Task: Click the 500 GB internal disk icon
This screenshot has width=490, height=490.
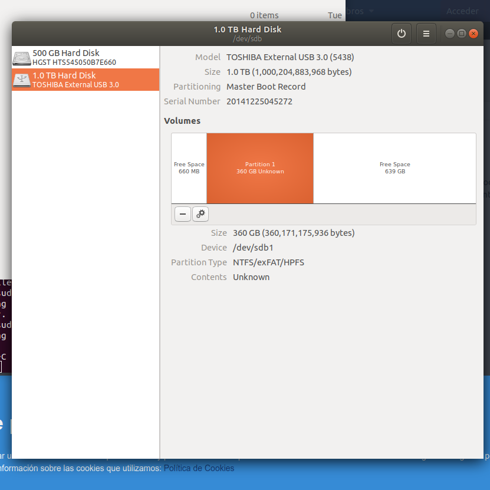Action: [22, 58]
